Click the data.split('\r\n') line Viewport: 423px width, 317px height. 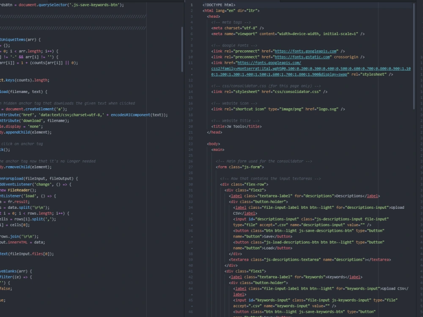pos(25,208)
